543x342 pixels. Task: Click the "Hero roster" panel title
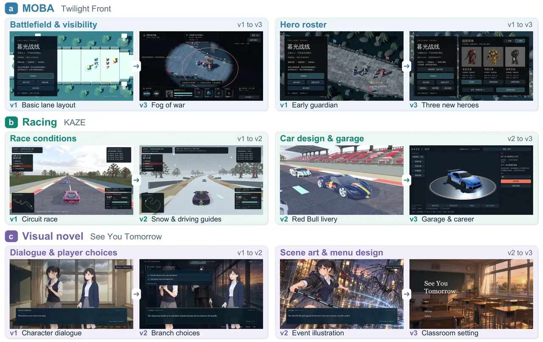coord(303,25)
